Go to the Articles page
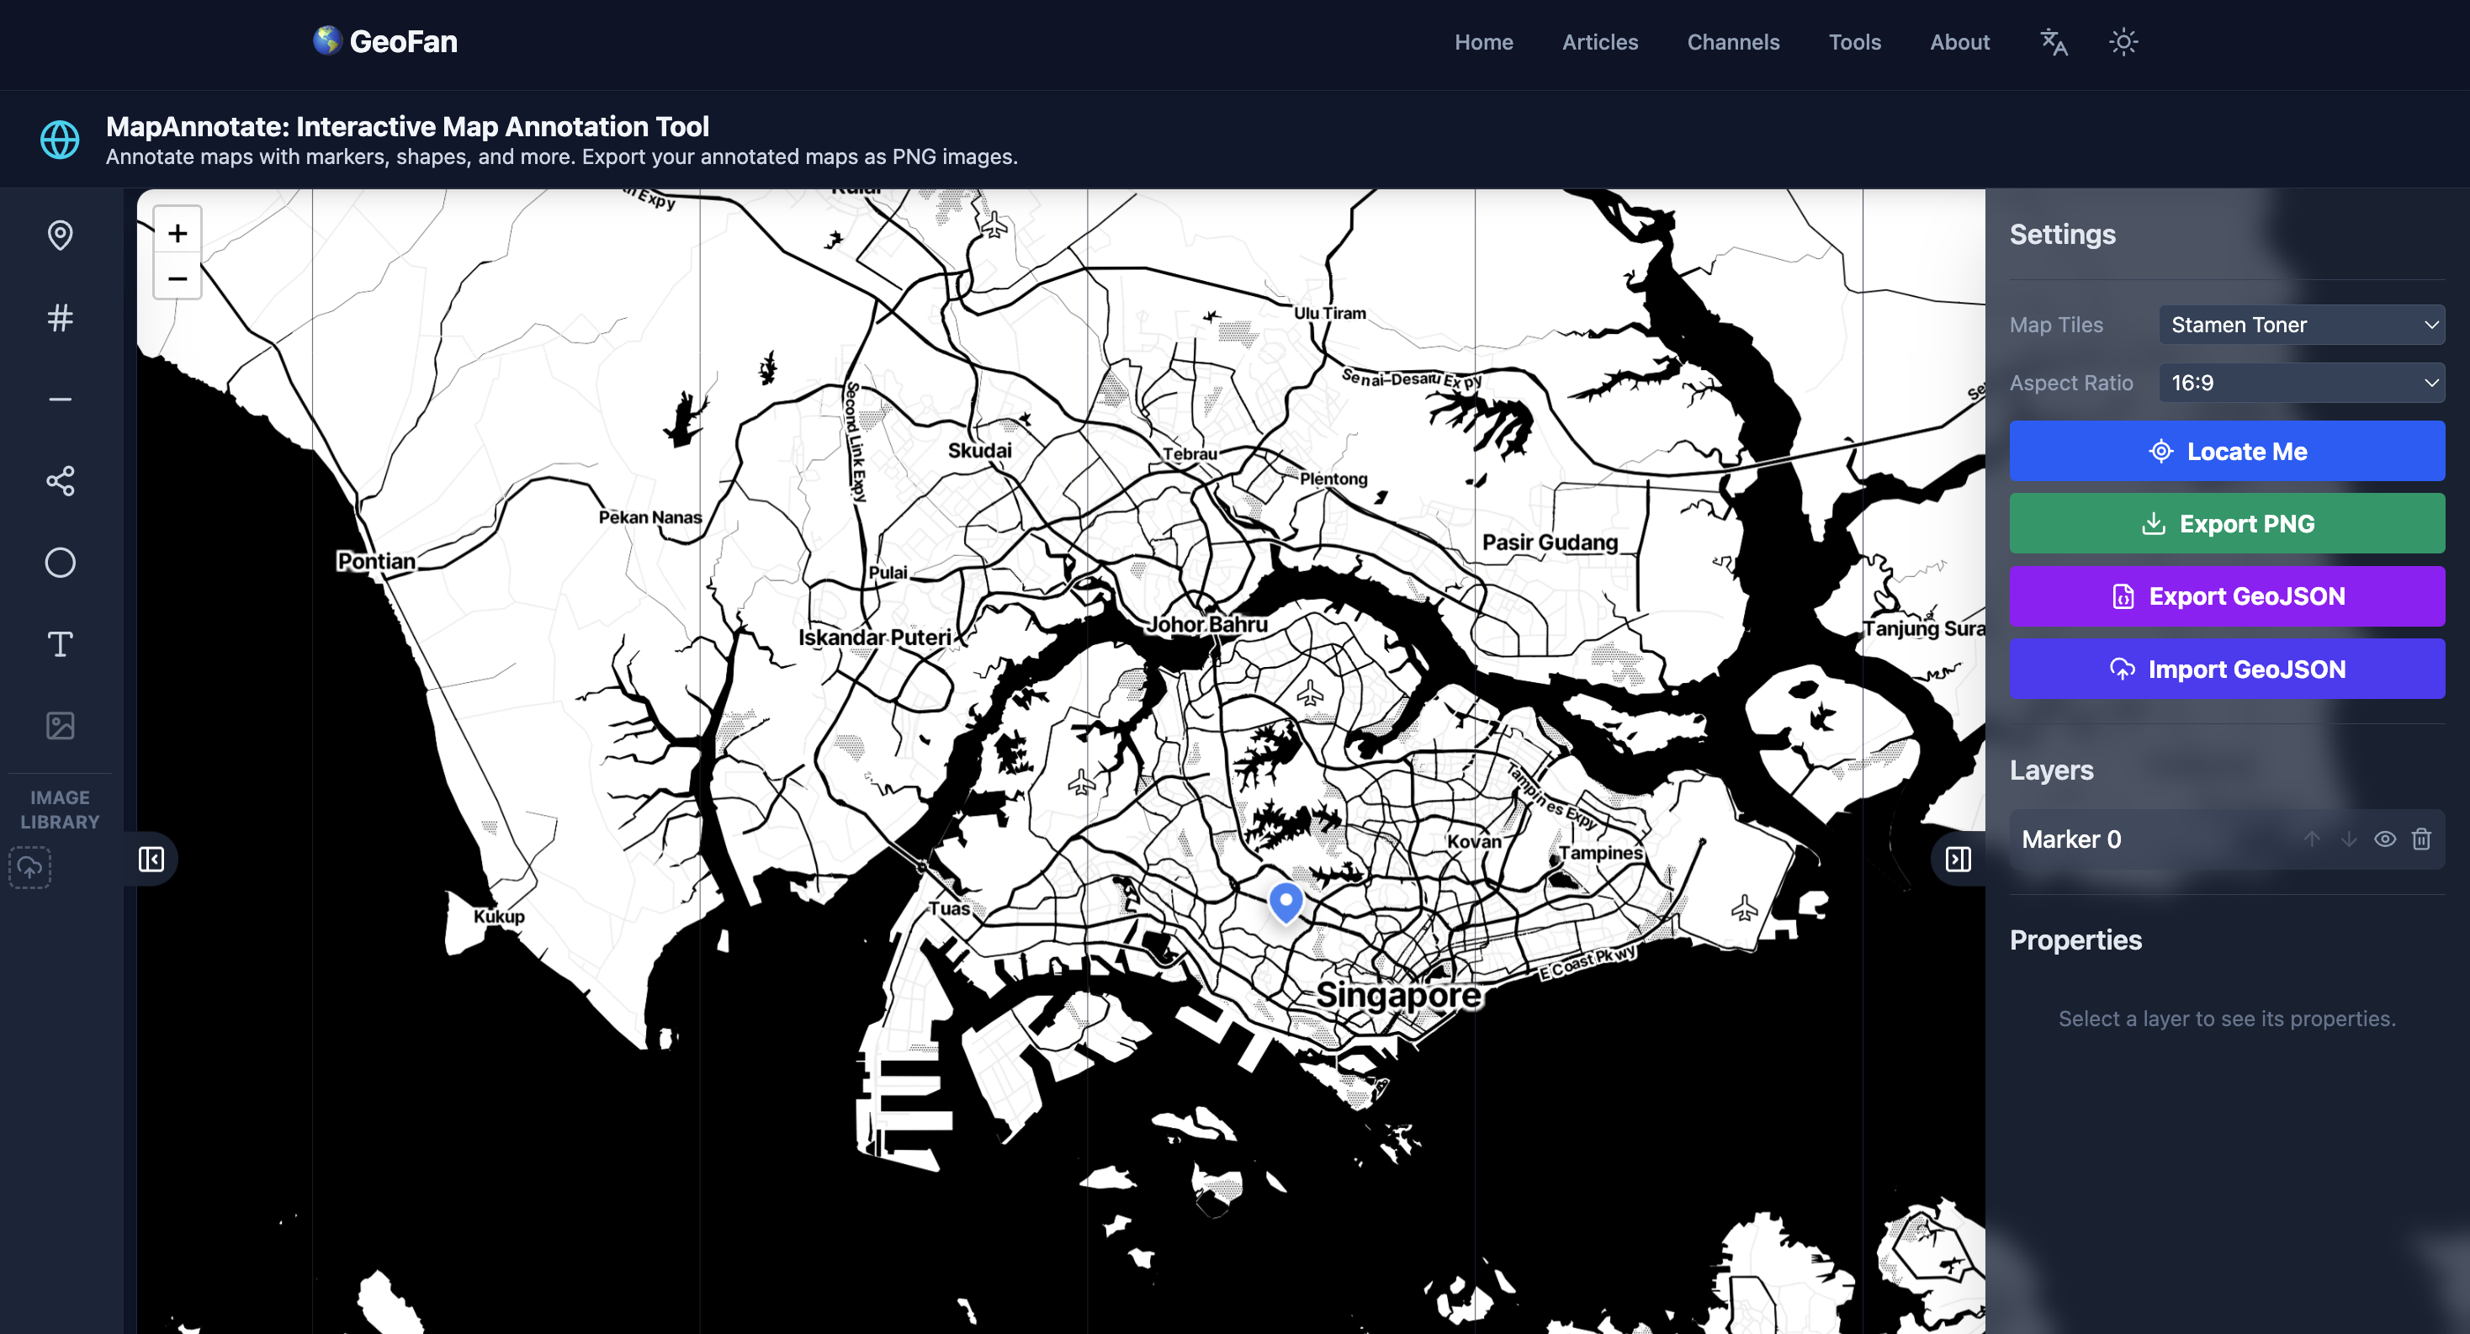Screen dimensions: 2470x1334 point(1599,42)
